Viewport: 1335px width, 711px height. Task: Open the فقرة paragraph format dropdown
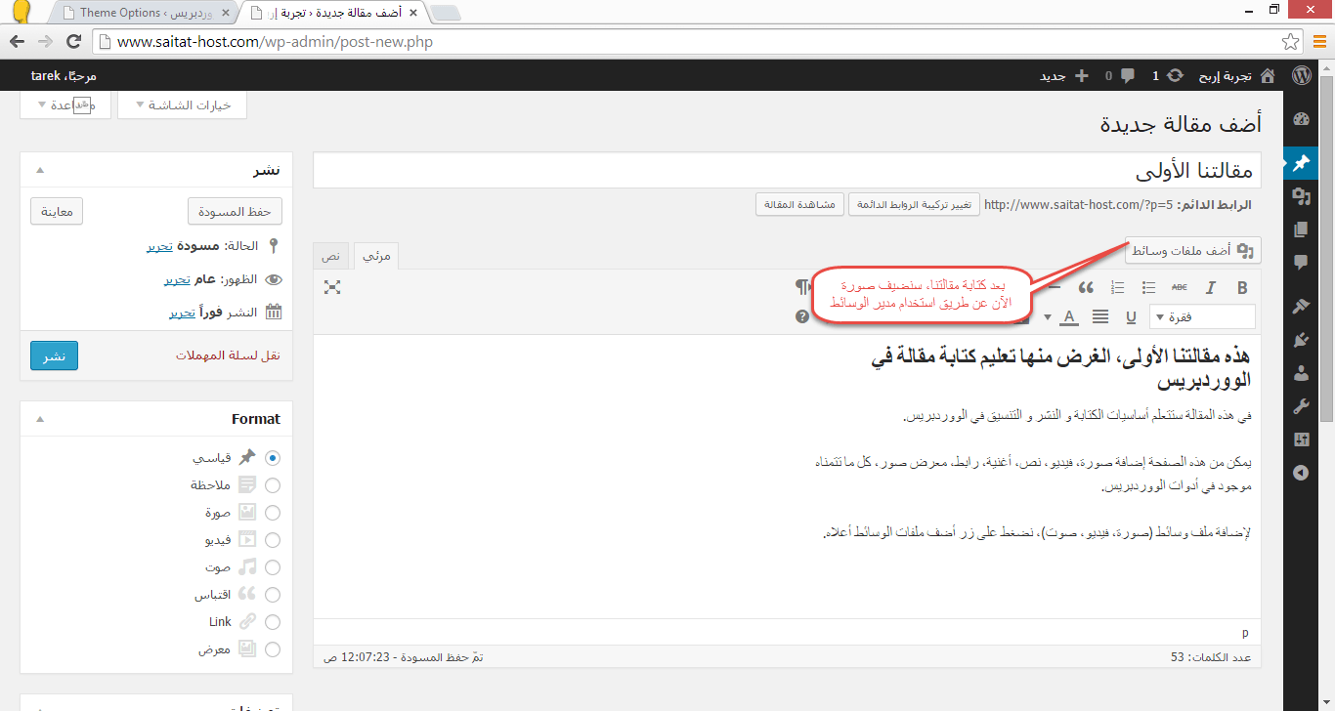coord(1203,316)
